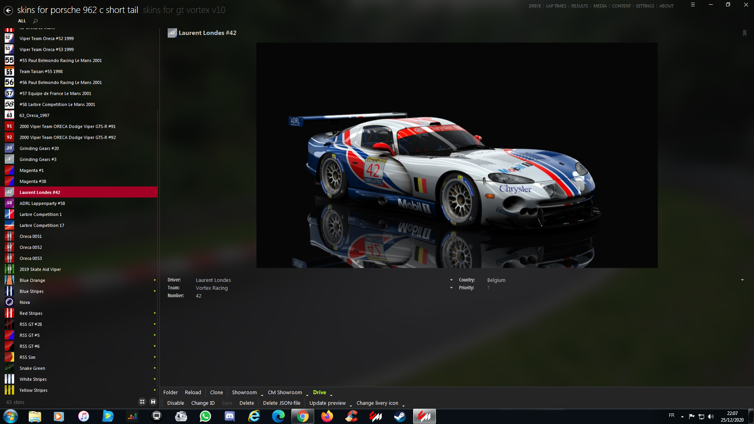Click the Folder button
754x424 pixels.
170,392
